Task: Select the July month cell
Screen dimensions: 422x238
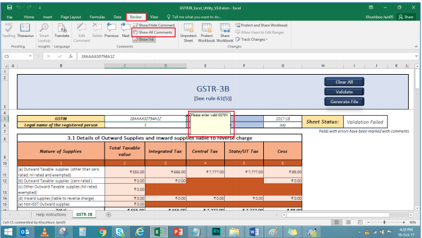Action: 282,125
